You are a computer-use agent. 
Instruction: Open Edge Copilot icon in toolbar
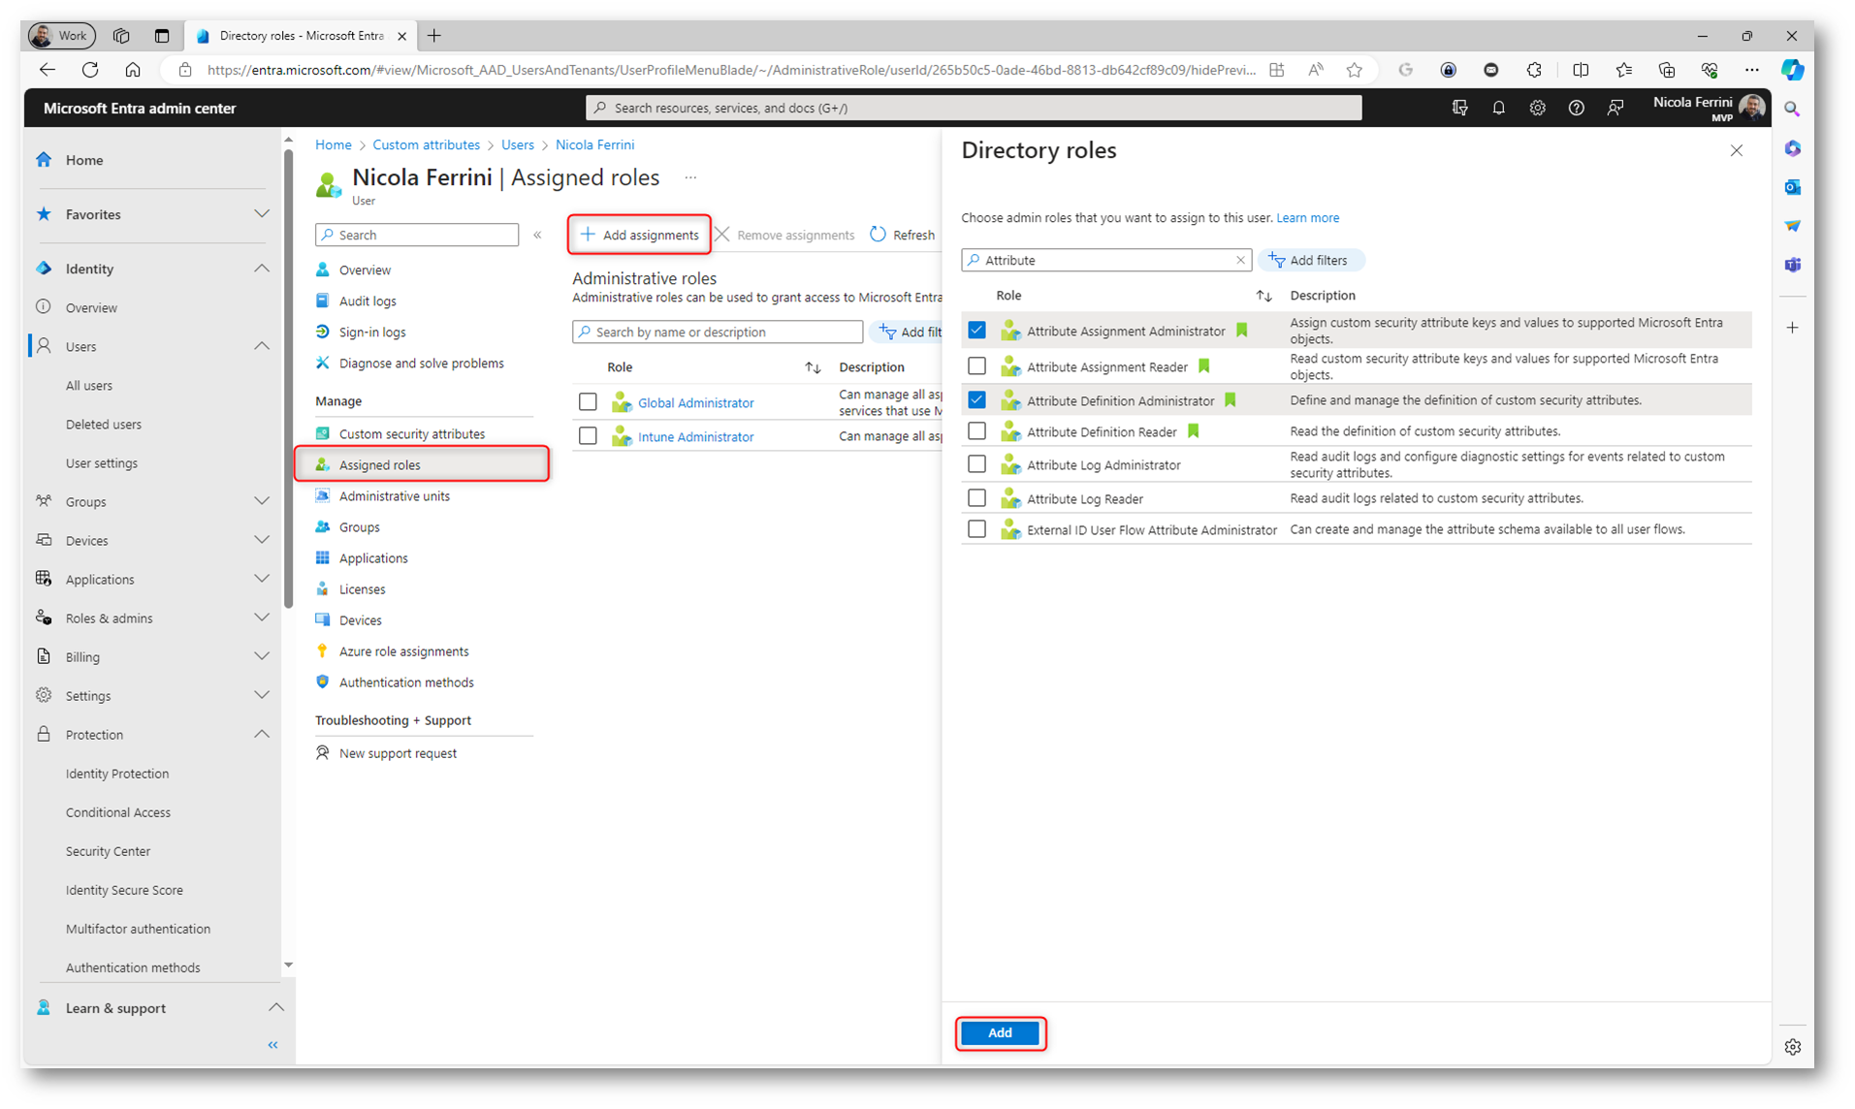tap(1792, 70)
